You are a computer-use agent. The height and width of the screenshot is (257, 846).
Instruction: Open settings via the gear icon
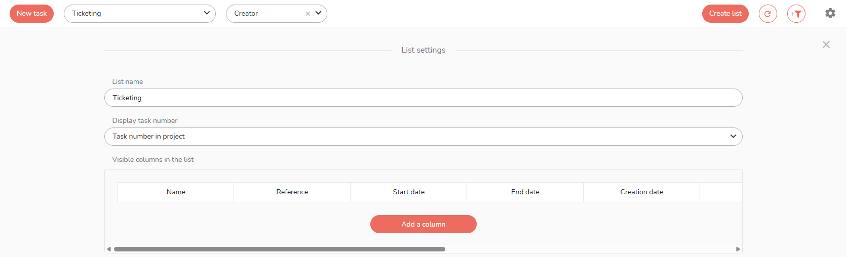click(x=830, y=13)
